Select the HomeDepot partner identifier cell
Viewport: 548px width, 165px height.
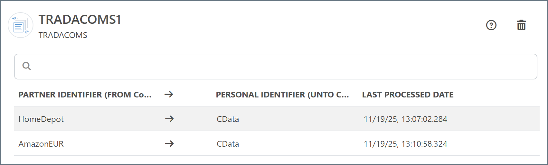click(x=41, y=119)
